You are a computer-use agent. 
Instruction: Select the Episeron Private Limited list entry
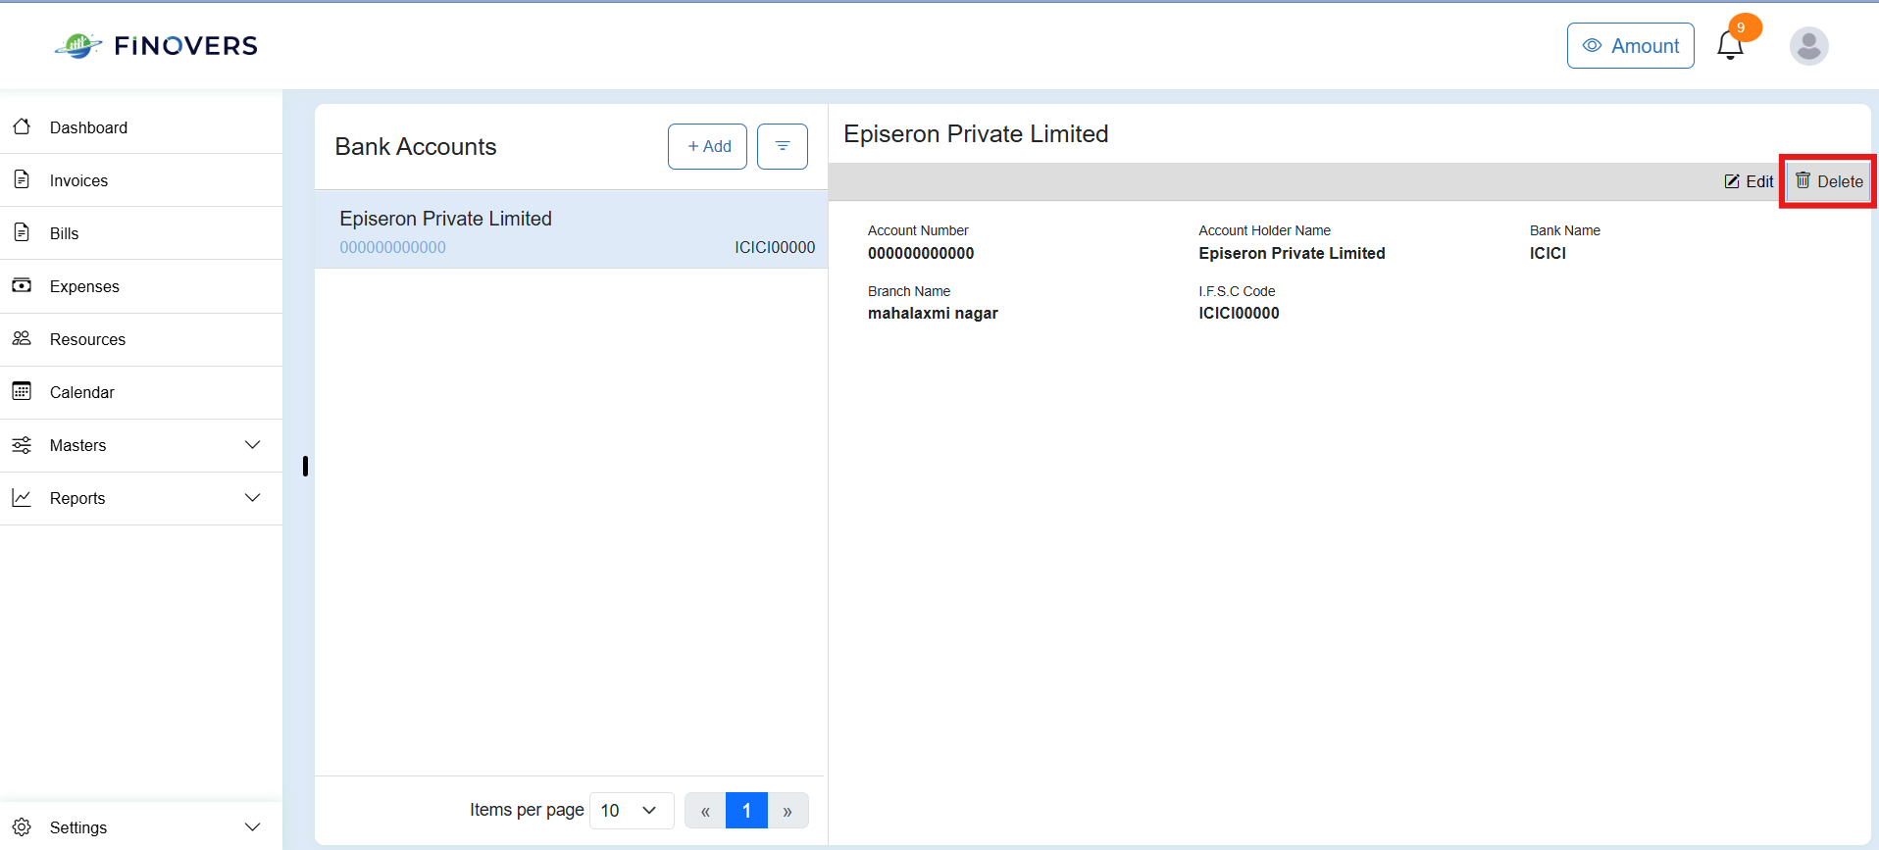point(571,230)
